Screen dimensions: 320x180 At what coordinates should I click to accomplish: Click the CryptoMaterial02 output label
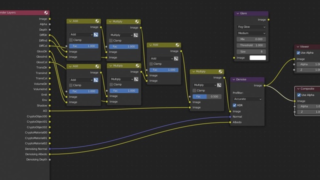[x=36, y=143]
